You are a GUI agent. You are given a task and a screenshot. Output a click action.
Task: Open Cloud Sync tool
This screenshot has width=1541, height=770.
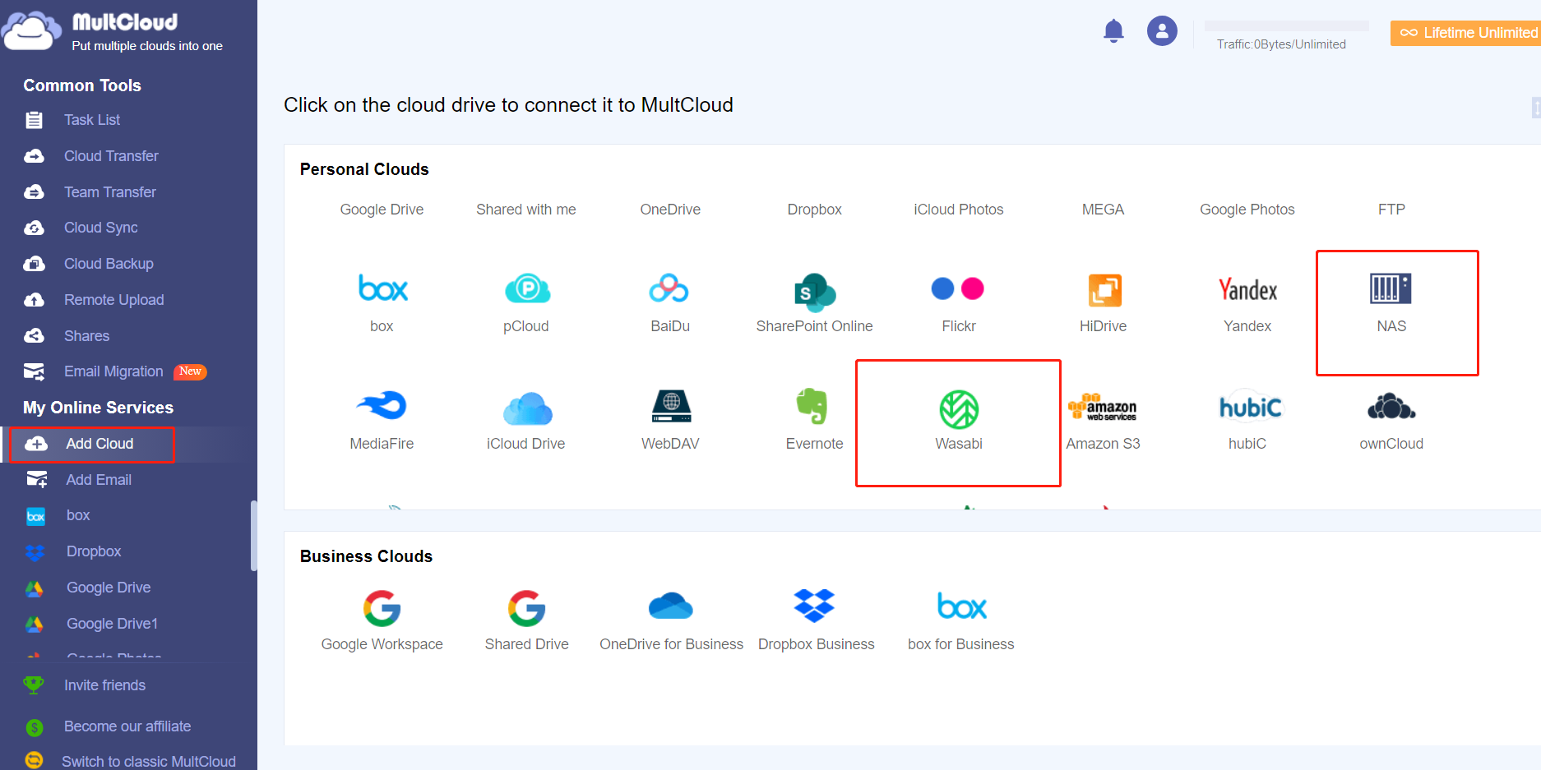(x=101, y=228)
